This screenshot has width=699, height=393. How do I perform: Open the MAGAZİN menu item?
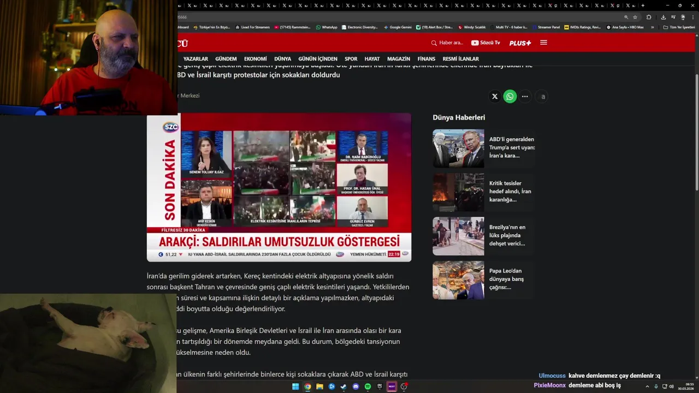point(399,59)
